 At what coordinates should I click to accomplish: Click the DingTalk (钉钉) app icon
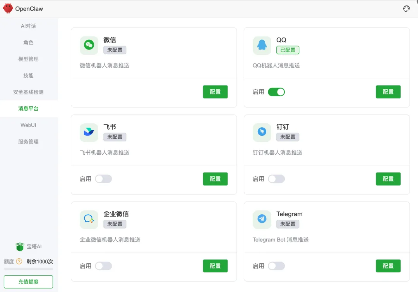point(262,132)
